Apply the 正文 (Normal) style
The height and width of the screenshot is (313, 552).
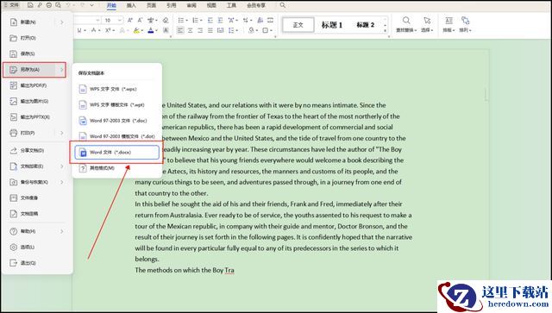pos(298,25)
